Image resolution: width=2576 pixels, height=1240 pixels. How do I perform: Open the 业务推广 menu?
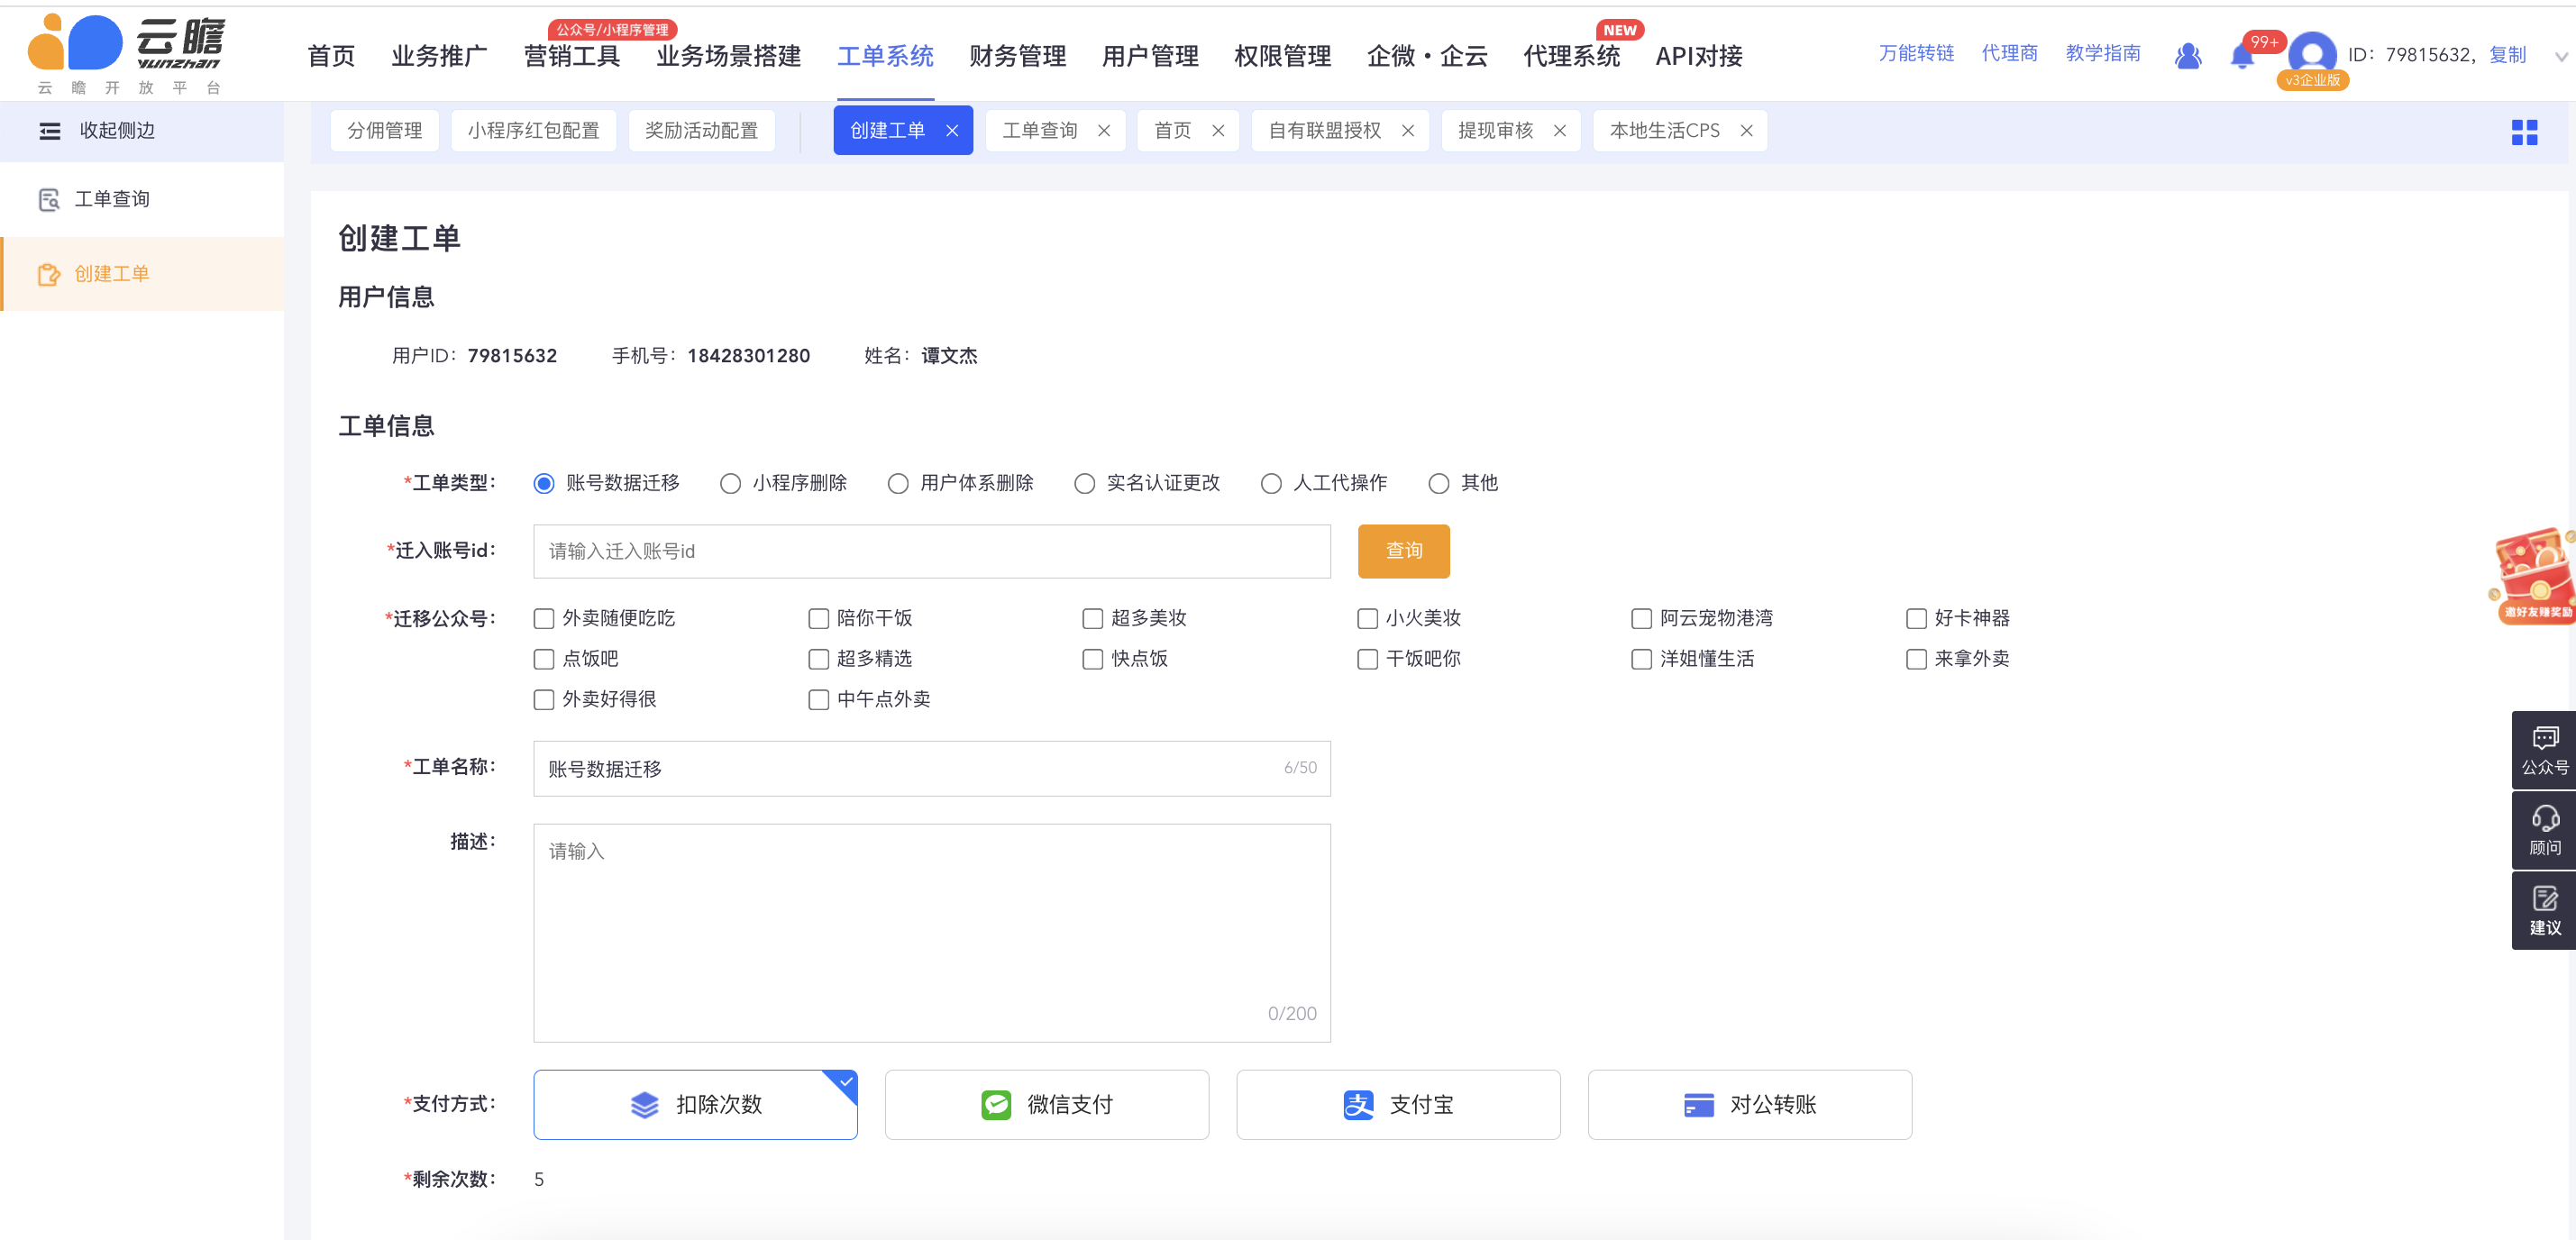tap(440, 57)
